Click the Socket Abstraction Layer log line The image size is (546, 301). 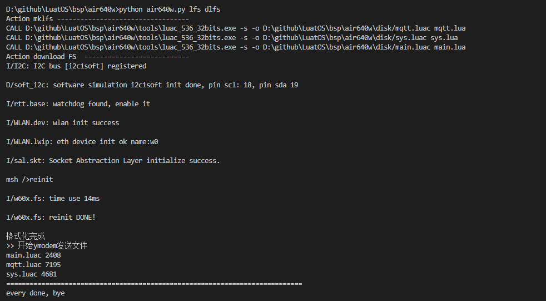tap(113, 161)
